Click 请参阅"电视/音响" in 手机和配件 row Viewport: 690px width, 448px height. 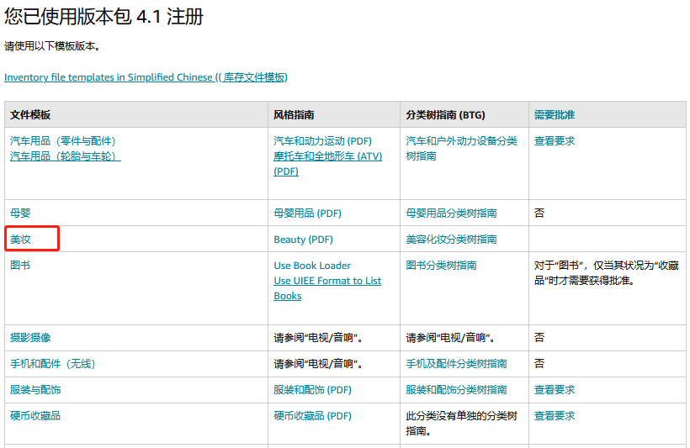pos(318,364)
